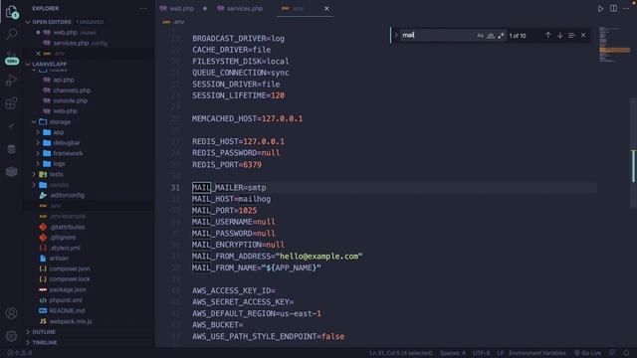Screen dimensions: 637x358
Task: Go to next find match arrow
Action: [x=559, y=36]
